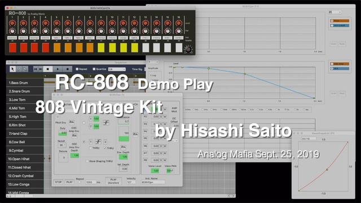The width and height of the screenshot is (361, 203).
Task: Select the 1.Bass Drum track row
Action: coord(25,83)
